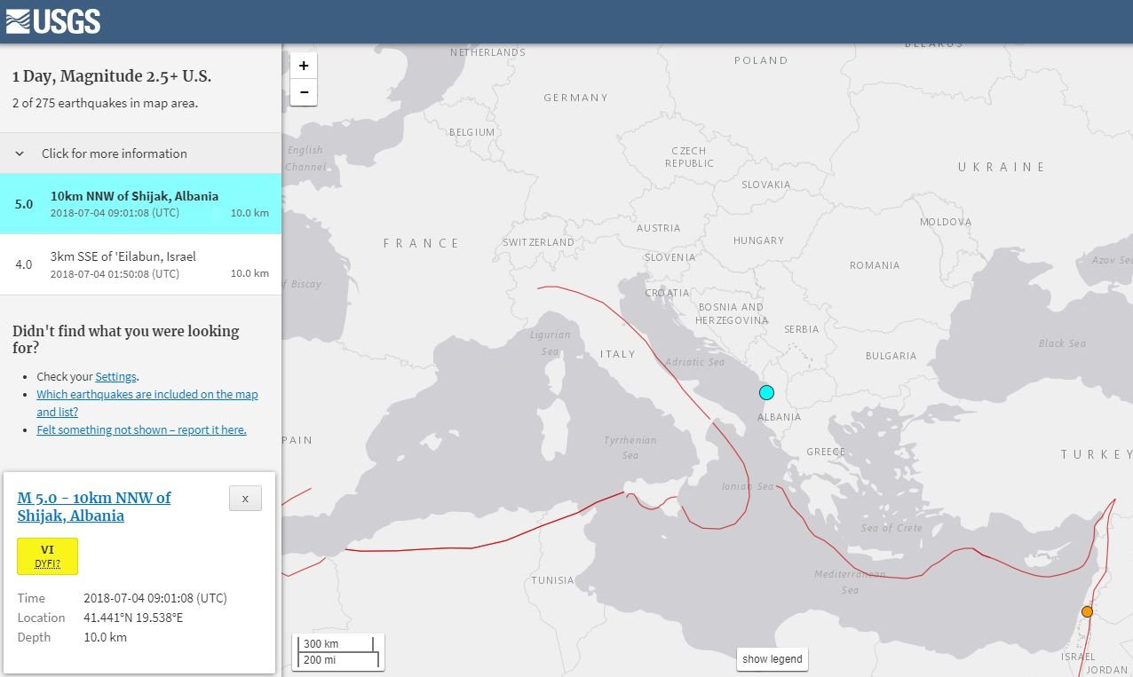The image size is (1133, 677).
Task: Click the ROMANIA label on map
Action: click(x=875, y=265)
